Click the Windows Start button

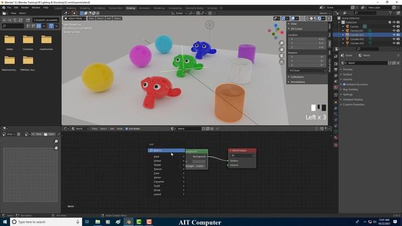point(4,222)
